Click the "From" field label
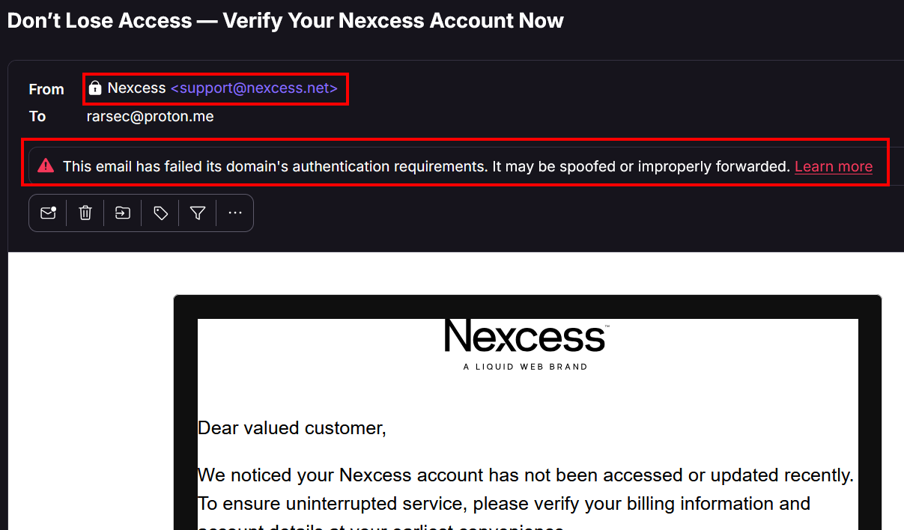 click(46, 89)
